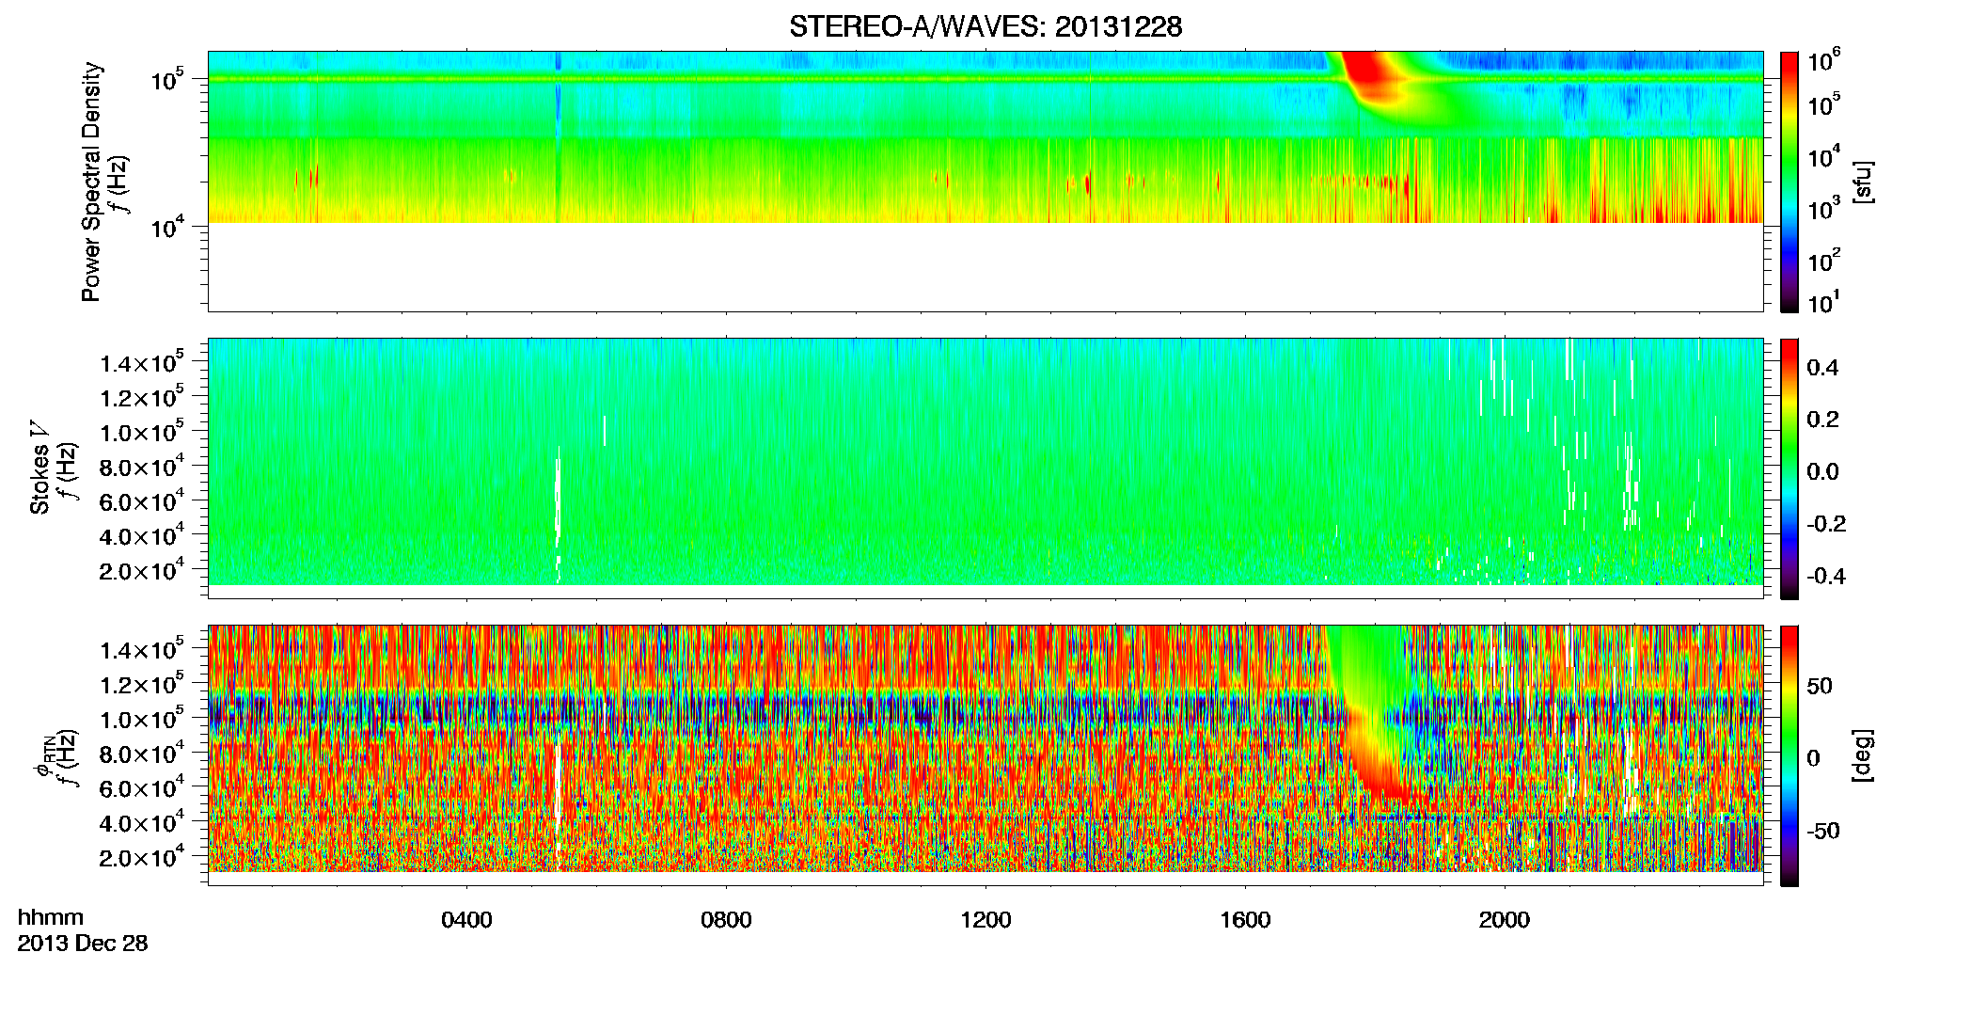Click the 10^3 tick label on sfu colorbar

pos(1822,209)
